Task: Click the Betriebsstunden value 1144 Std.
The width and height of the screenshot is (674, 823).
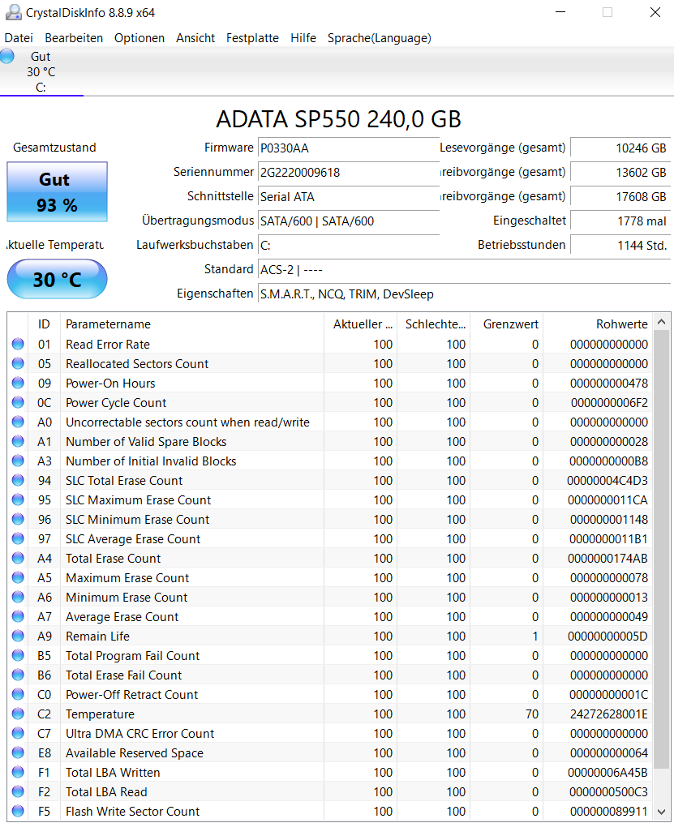Action: (620, 245)
